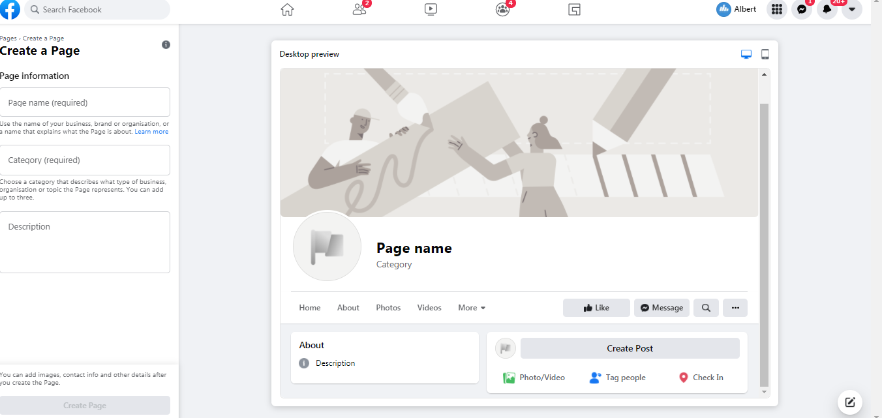The height and width of the screenshot is (418, 882).
Task: Select the Photo/Video post option
Action: click(x=535, y=377)
